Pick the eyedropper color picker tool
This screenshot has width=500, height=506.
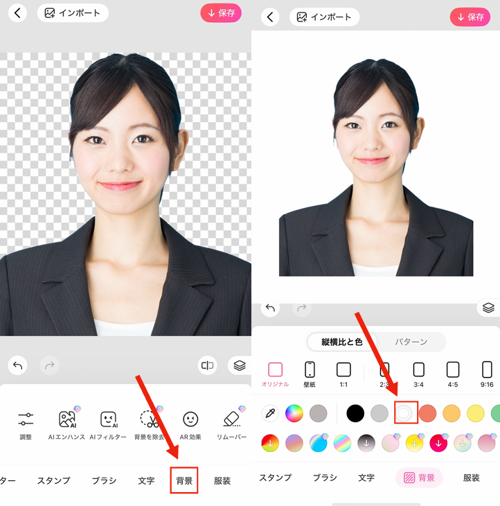tap(270, 413)
